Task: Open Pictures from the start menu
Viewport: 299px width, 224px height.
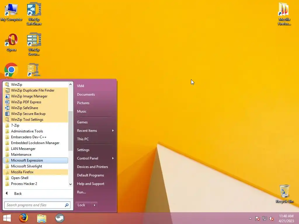Action: [x=95, y=103]
